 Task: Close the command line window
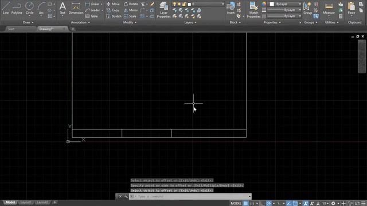(x=120, y=196)
